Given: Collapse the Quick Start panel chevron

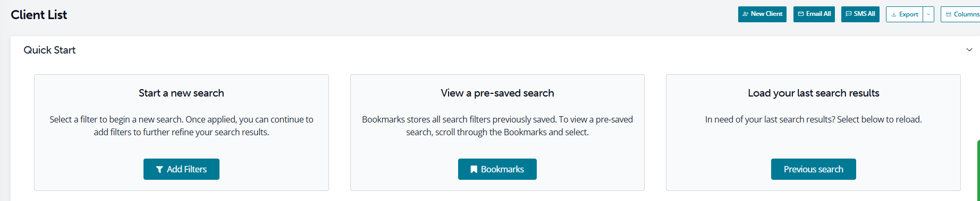Looking at the screenshot, I should click(969, 50).
